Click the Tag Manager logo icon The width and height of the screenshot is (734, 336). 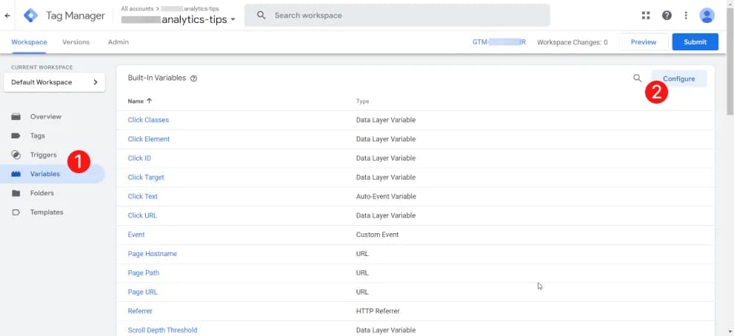pyautogui.click(x=31, y=16)
